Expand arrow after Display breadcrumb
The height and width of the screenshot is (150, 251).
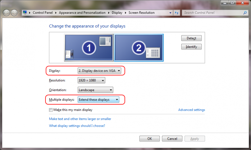click(125, 13)
